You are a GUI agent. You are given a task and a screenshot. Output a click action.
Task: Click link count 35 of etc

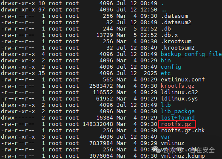coord(42,73)
